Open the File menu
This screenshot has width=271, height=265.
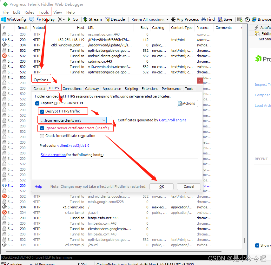coord(5,12)
